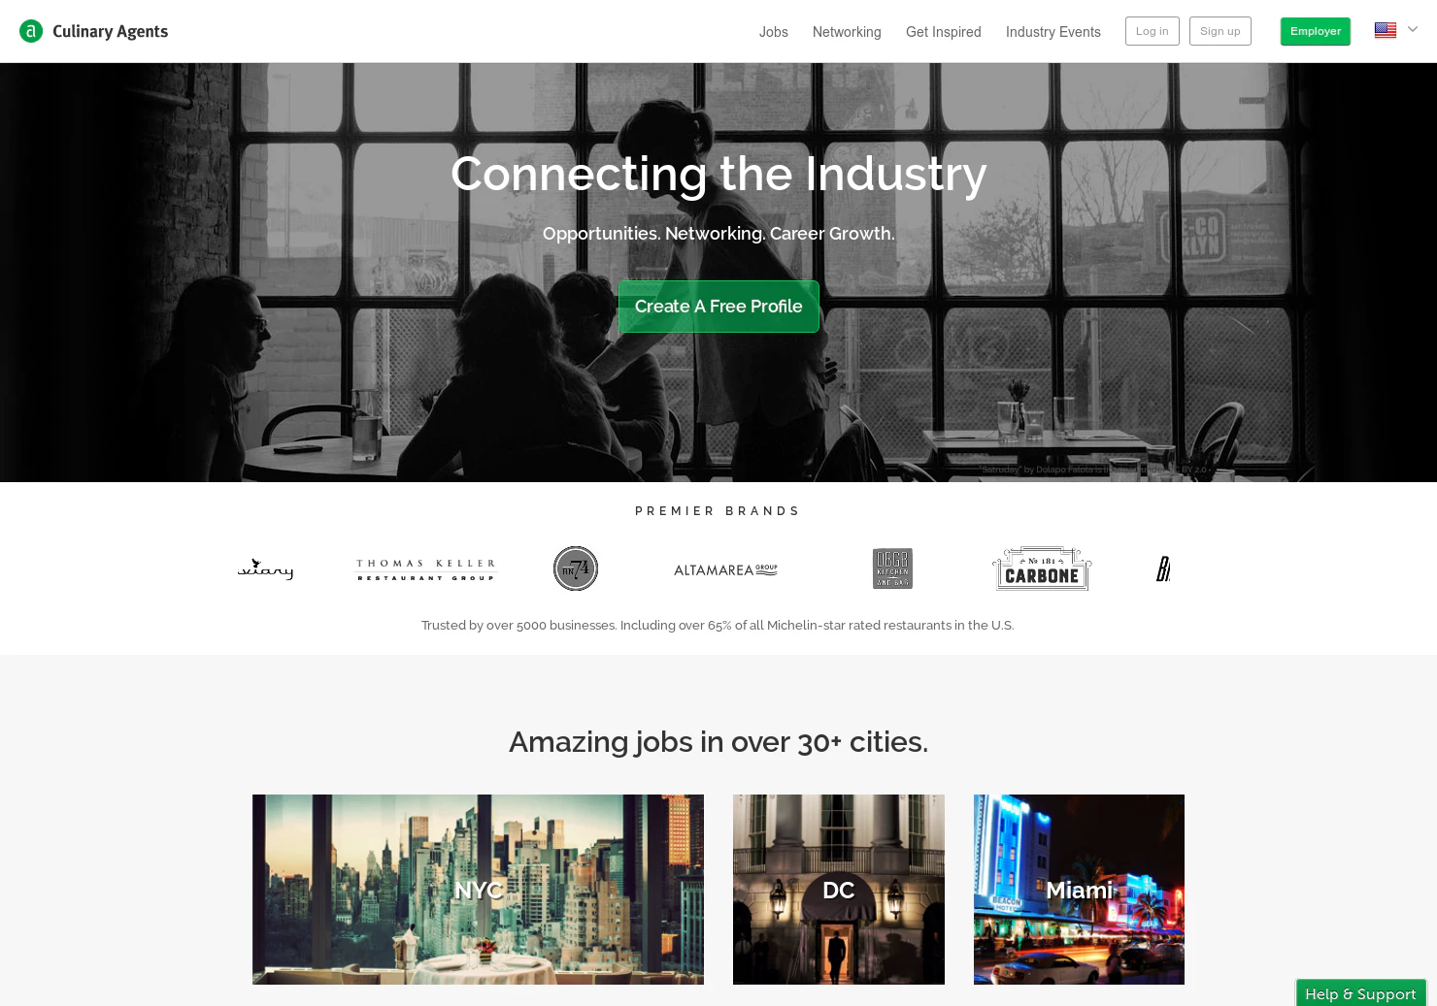This screenshot has width=1437, height=1006.
Task: Click the Starr script brand logo
Action: tap(265, 569)
